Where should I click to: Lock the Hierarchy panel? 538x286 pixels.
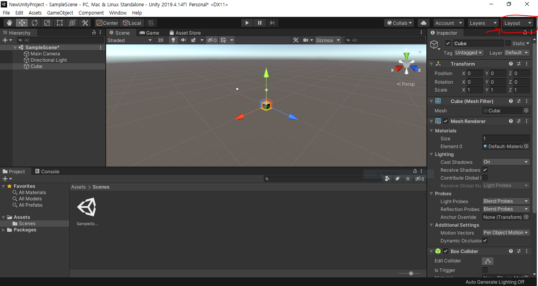click(x=94, y=33)
